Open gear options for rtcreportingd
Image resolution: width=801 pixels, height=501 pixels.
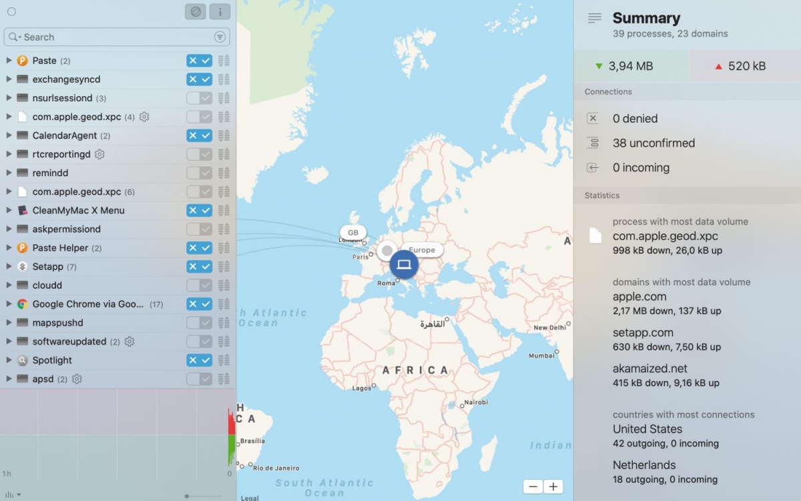pos(99,154)
